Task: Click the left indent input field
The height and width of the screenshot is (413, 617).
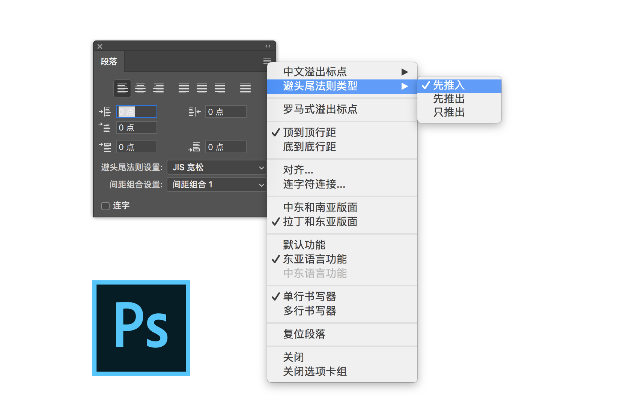Action: point(137,112)
